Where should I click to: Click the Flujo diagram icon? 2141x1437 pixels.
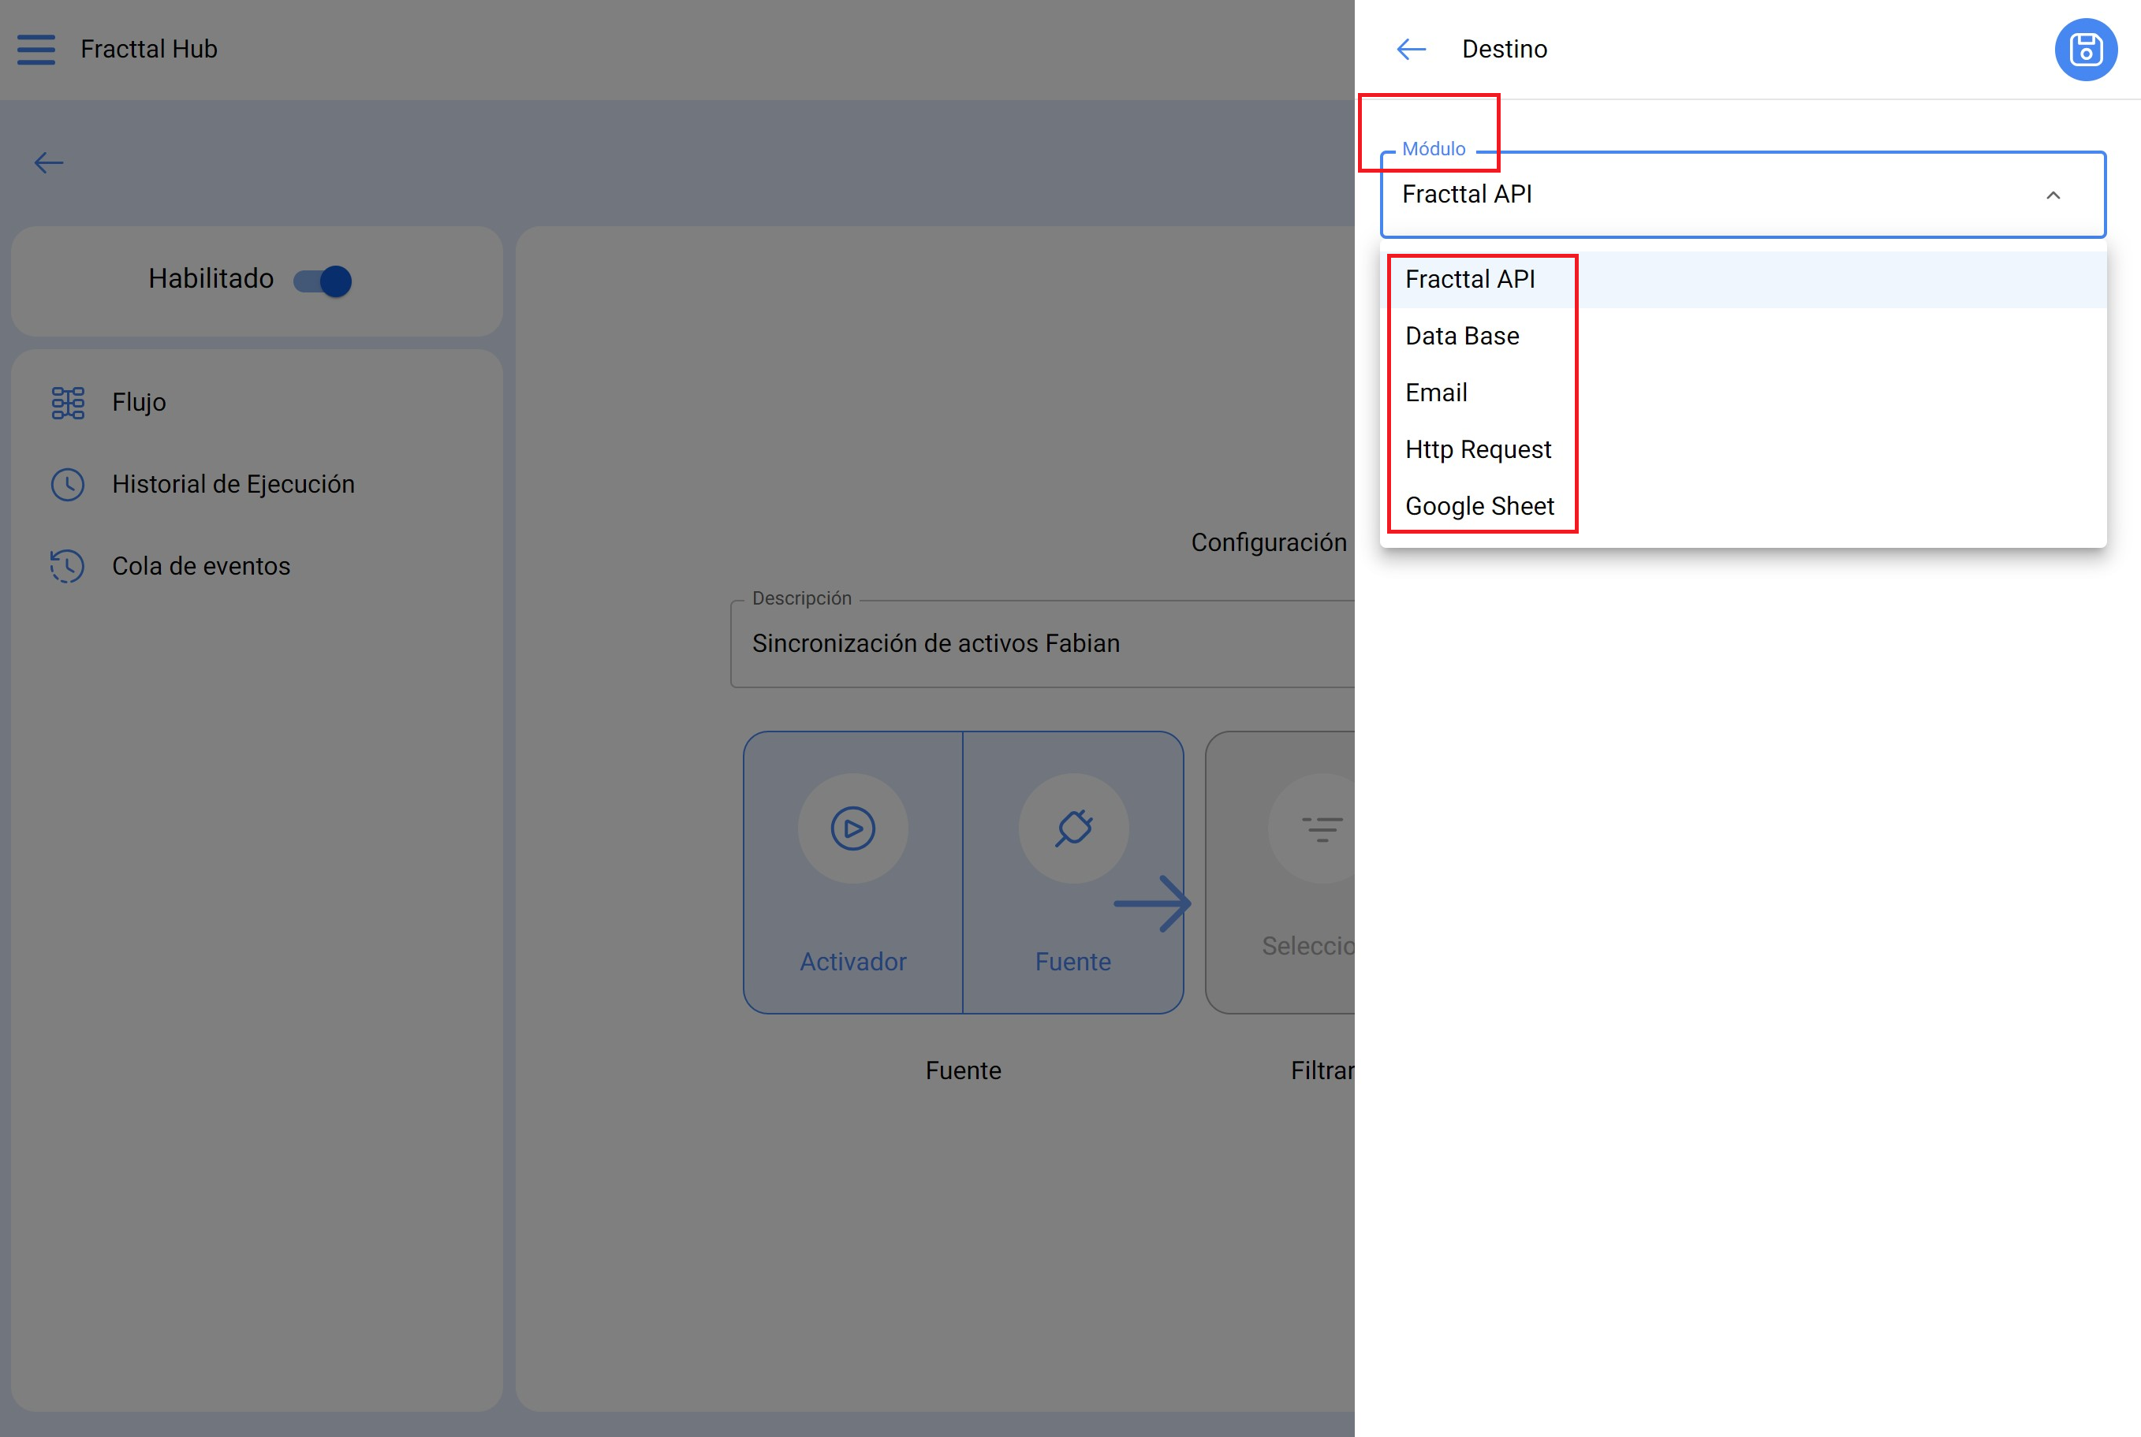68,402
